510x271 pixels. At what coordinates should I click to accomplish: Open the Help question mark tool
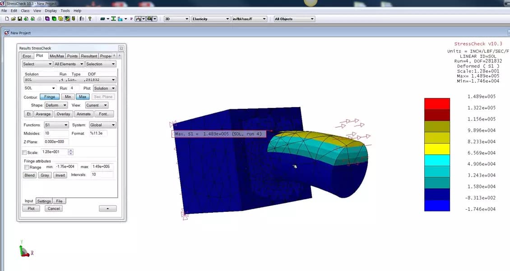[90, 19]
